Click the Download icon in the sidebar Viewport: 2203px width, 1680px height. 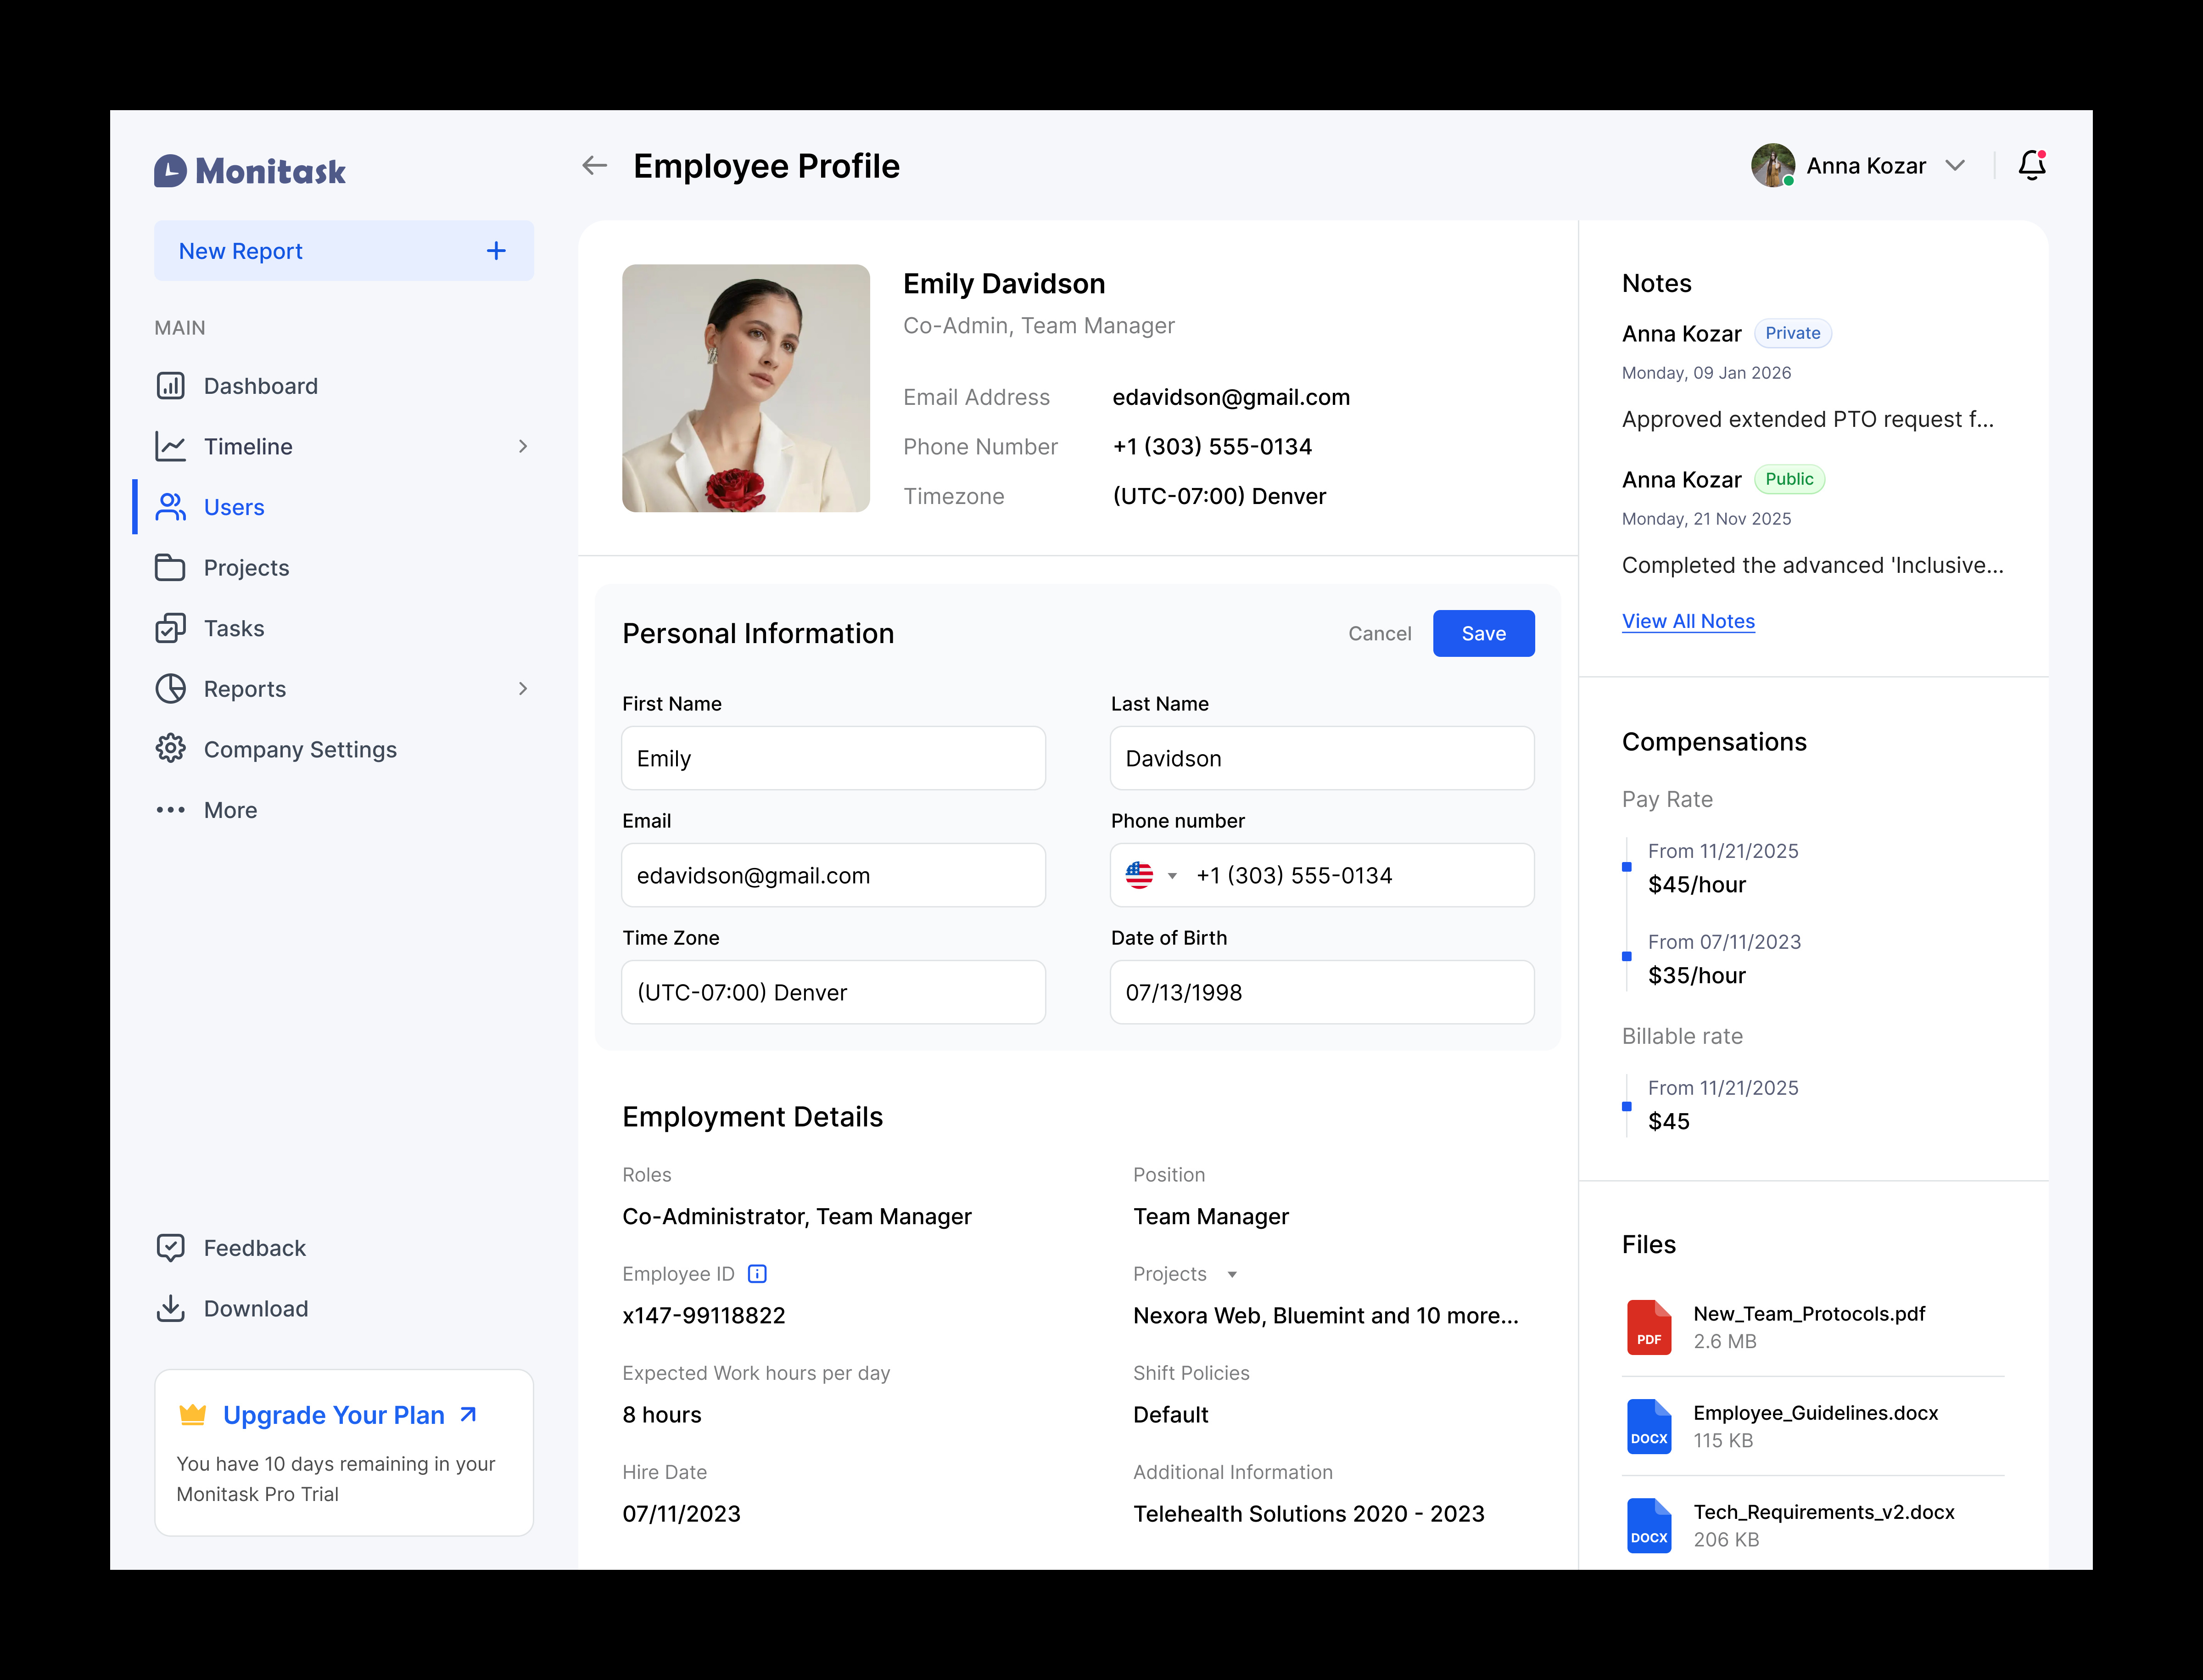(x=171, y=1308)
